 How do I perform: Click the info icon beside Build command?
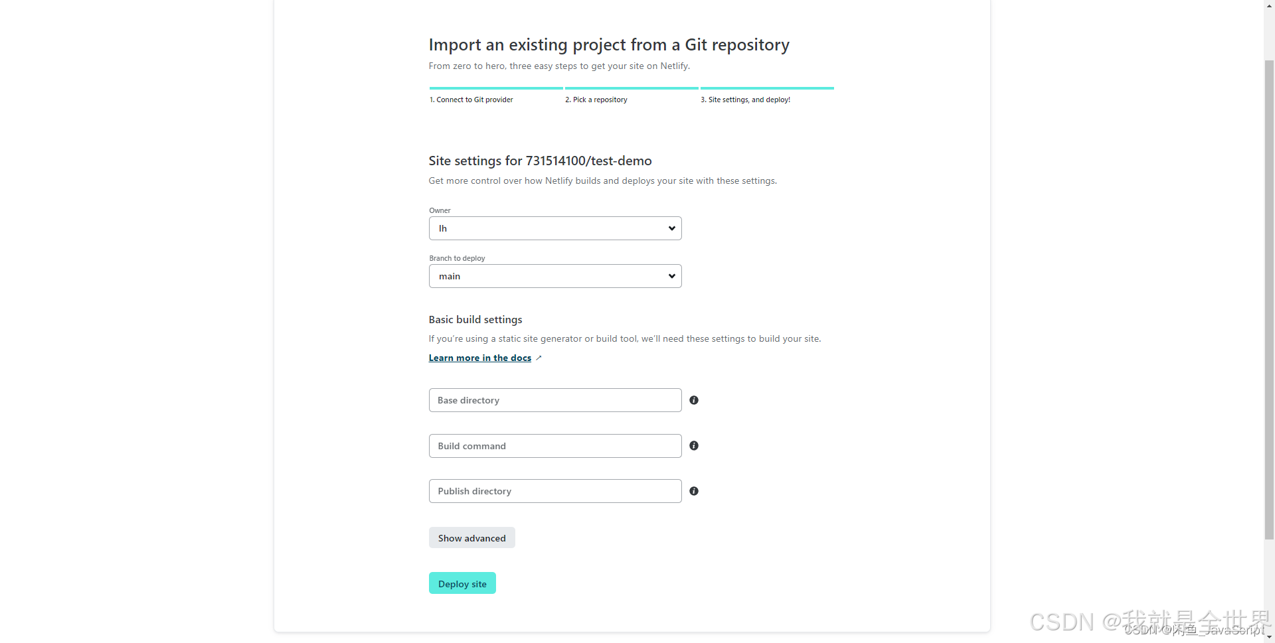click(x=694, y=446)
